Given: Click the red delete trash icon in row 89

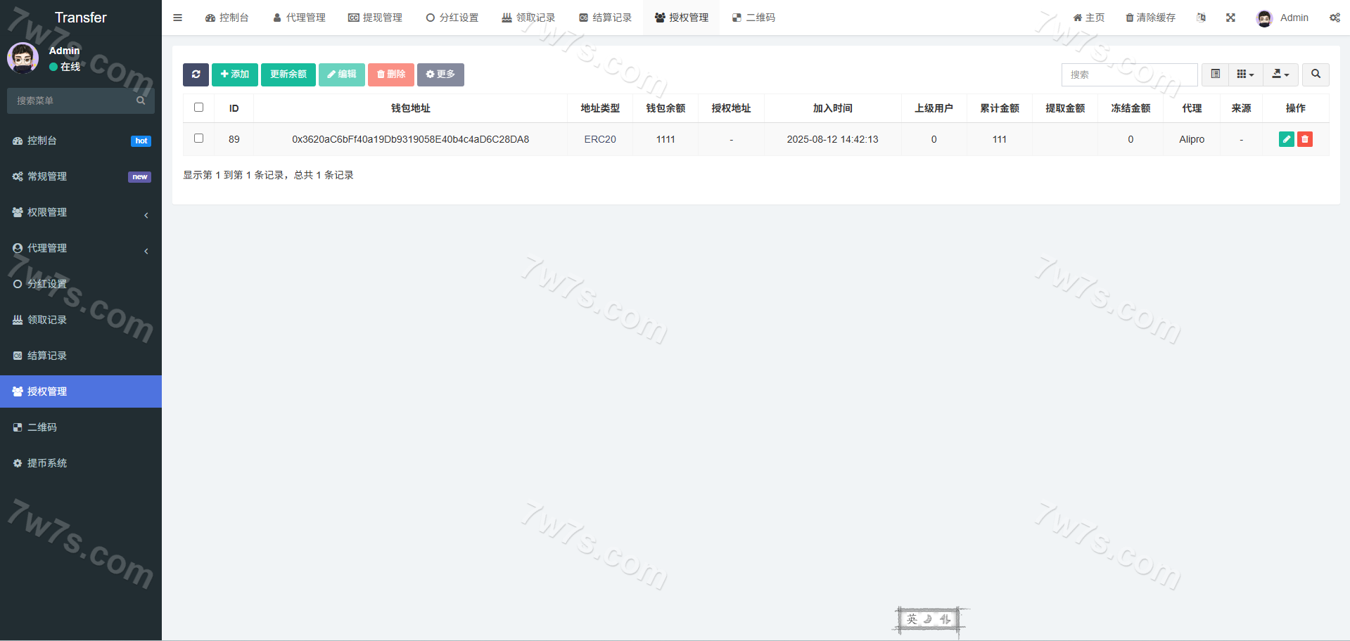Looking at the screenshot, I should [1304, 139].
